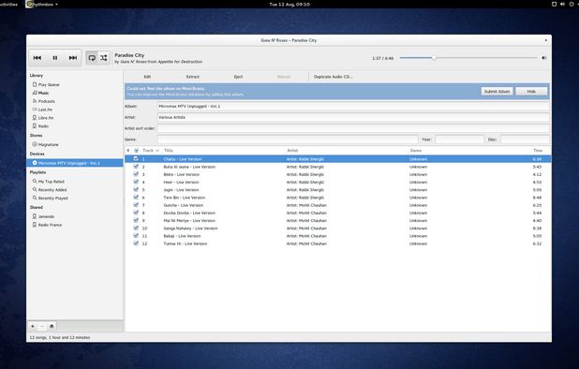The height and width of the screenshot is (369, 579).
Task: Sort by the Artist column header
Action: tap(292, 151)
